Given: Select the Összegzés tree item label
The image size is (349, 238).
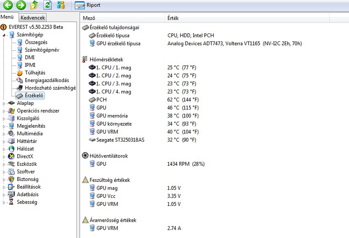Looking at the screenshot, I should pos(36,42).
